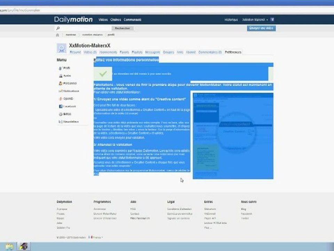Click the Profil icon in Menu

[x=61, y=68]
